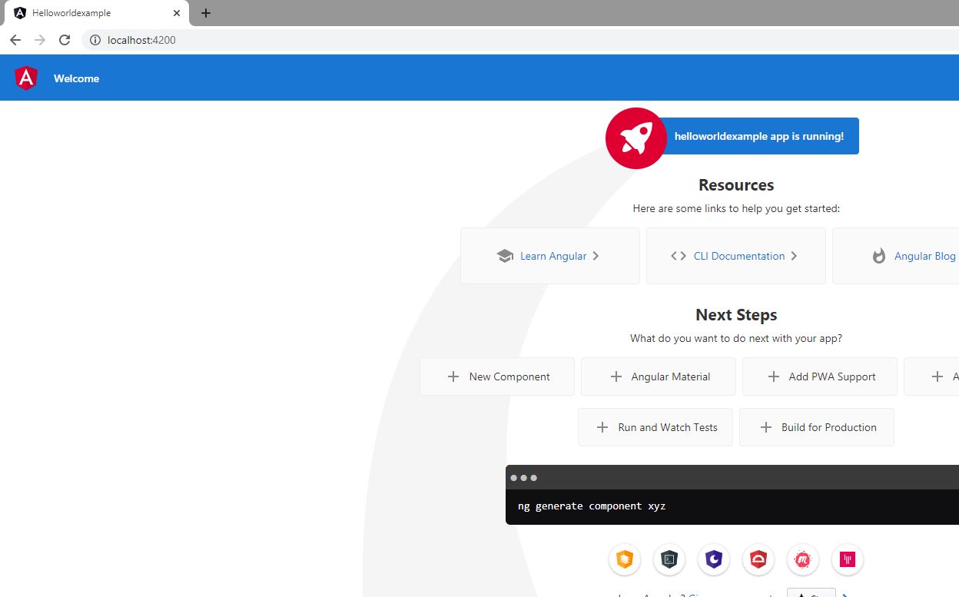
Task: Click the red rocket icon
Action: (635, 138)
